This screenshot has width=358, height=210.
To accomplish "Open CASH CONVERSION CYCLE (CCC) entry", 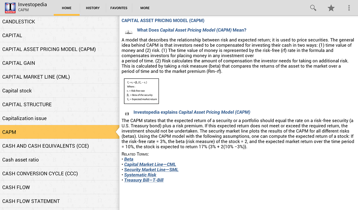I will 60,174.
